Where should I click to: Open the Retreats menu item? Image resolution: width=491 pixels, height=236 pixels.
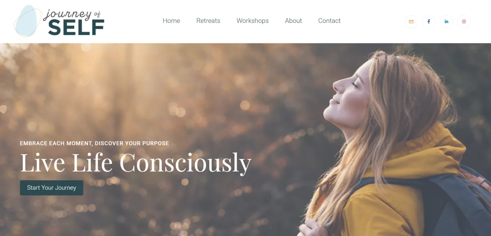click(208, 21)
